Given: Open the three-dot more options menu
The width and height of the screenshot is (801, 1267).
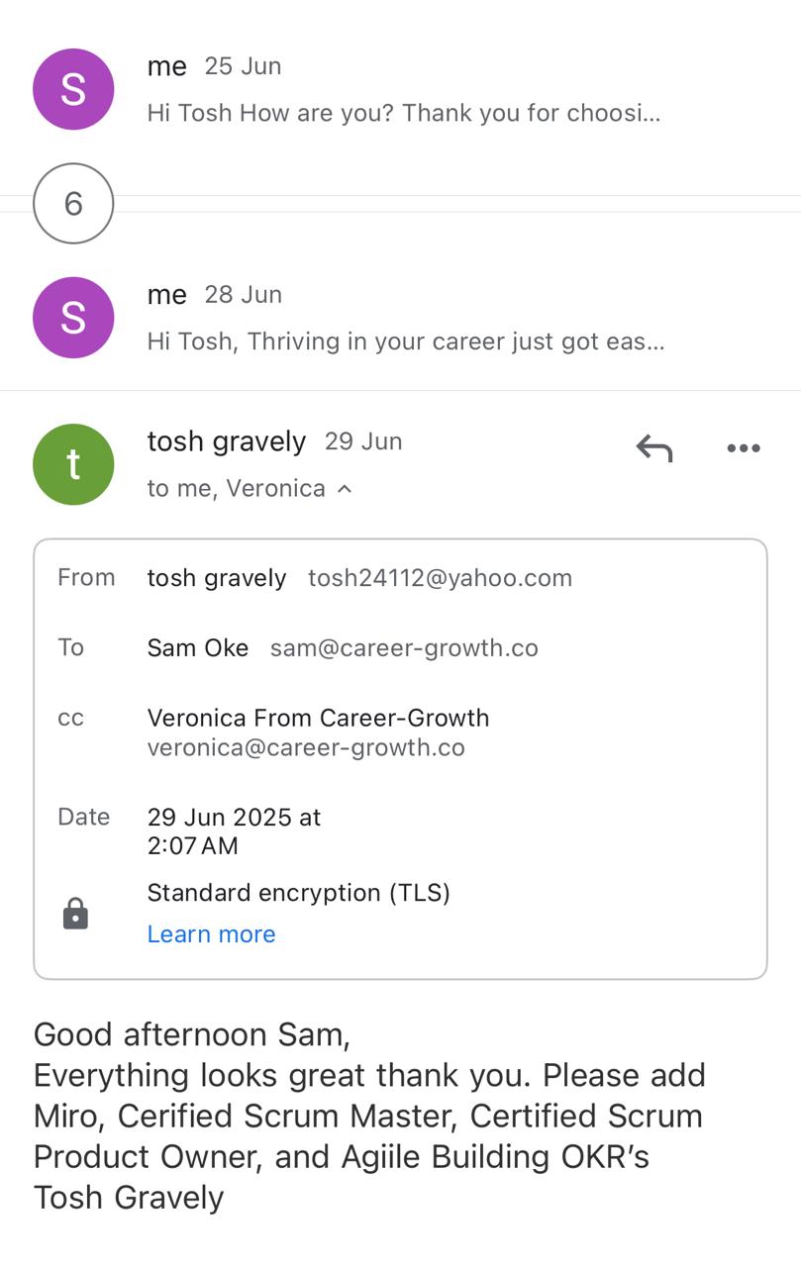Looking at the screenshot, I should tap(744, 449).
